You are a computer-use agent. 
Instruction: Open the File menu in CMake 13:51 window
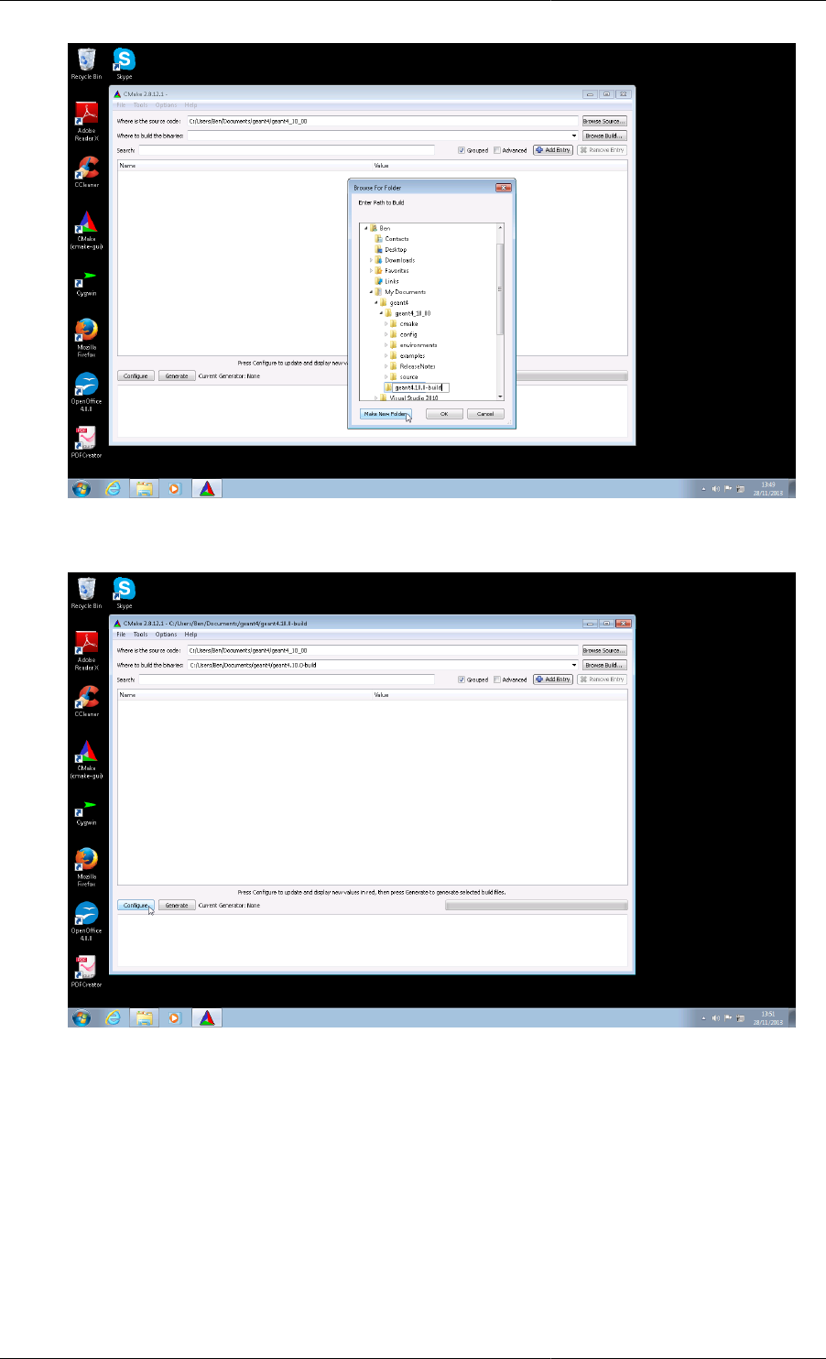pyautogui.click(x=120, y=634)
